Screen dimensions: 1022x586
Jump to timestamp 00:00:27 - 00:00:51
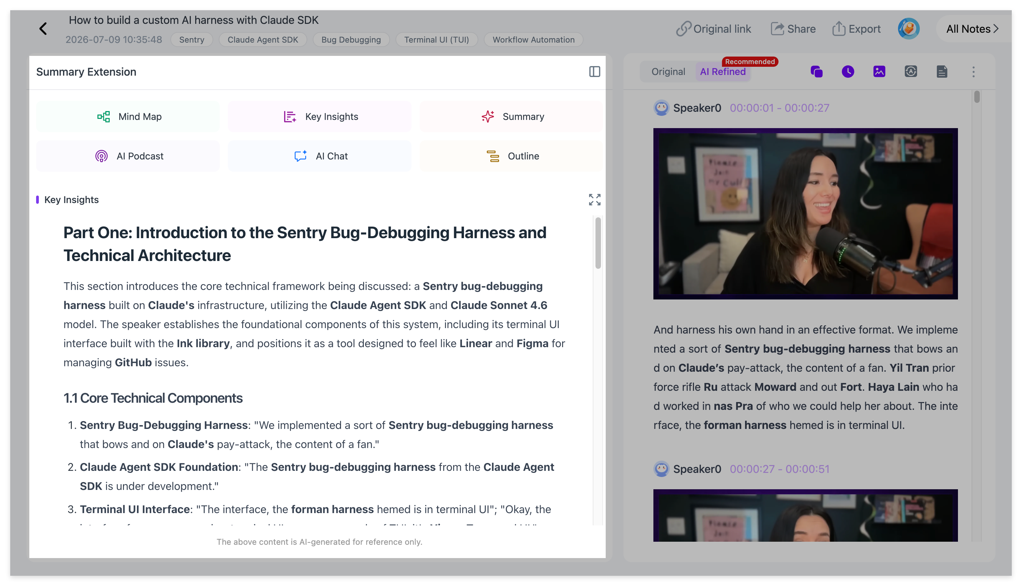pos(779,469)
